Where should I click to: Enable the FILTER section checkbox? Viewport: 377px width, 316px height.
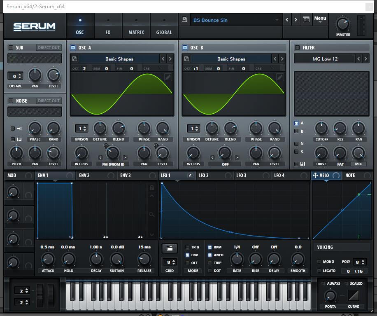297,48
